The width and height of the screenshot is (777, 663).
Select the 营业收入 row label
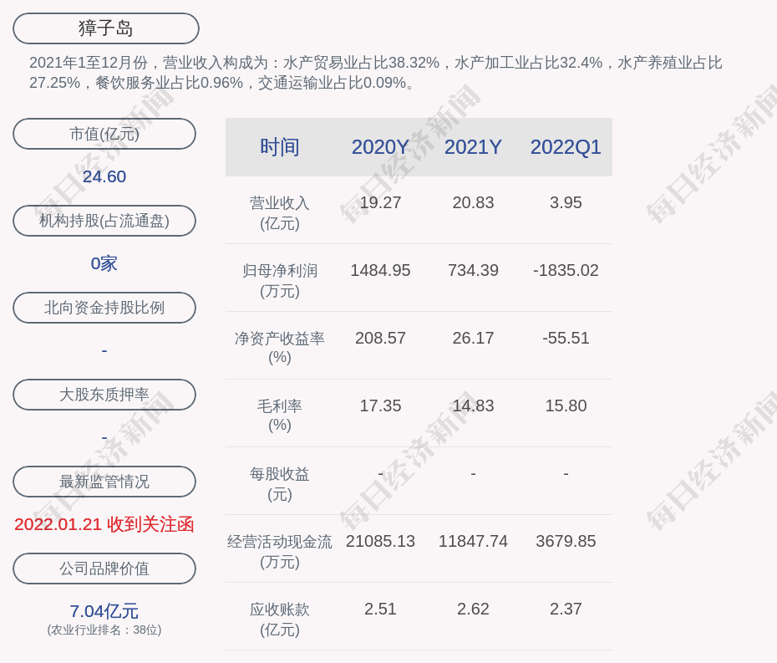tap(279, 212)
